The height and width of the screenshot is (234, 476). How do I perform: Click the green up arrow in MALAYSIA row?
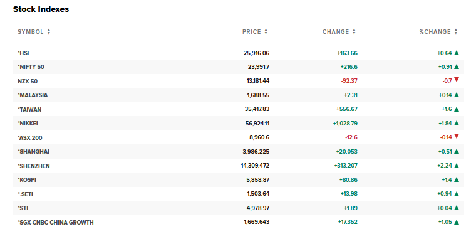456,95
